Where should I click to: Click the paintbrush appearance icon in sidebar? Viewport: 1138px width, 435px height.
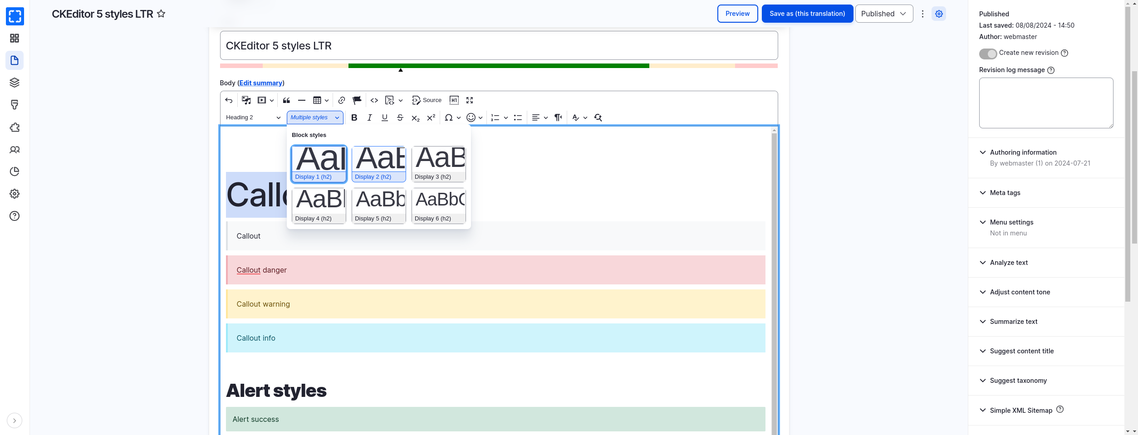tap(15, 105)
